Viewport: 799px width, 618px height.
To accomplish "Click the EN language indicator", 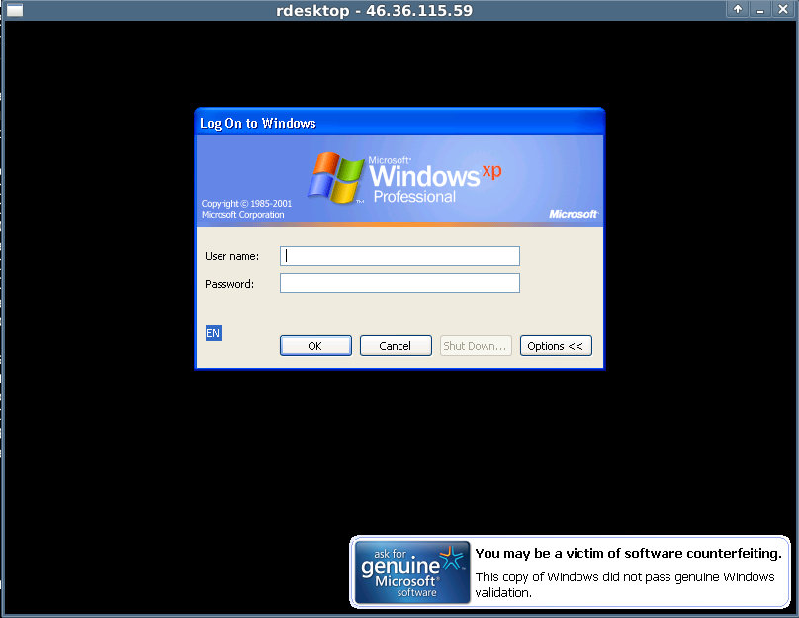I will pyautogui.click(x=213, y=333).
